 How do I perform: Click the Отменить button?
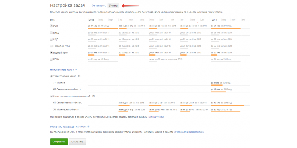pos(77,142)
